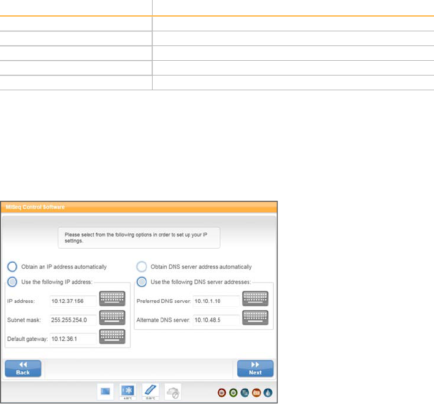Screen dimensions: 434x404
Task: Click the flow cell compartment door status icon
Action: click(105, 392)
